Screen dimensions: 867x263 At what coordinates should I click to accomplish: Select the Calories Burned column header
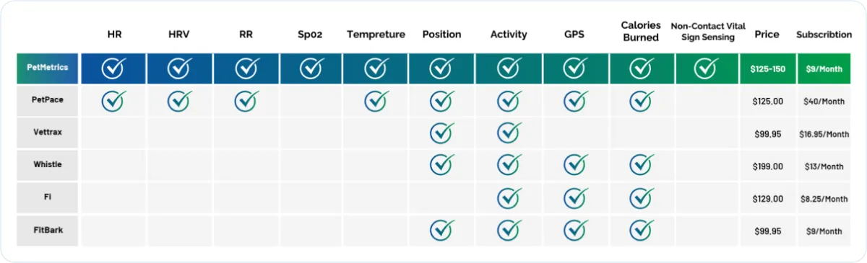pyautogui.click(x=640, y=32)
